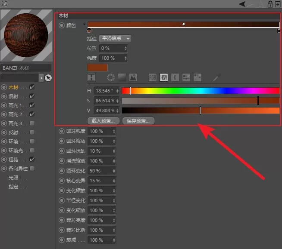Open the 木材 channel tab
The width and height of the screenshot is (282, 249).
pyautogui.click(x=13, y=87)
